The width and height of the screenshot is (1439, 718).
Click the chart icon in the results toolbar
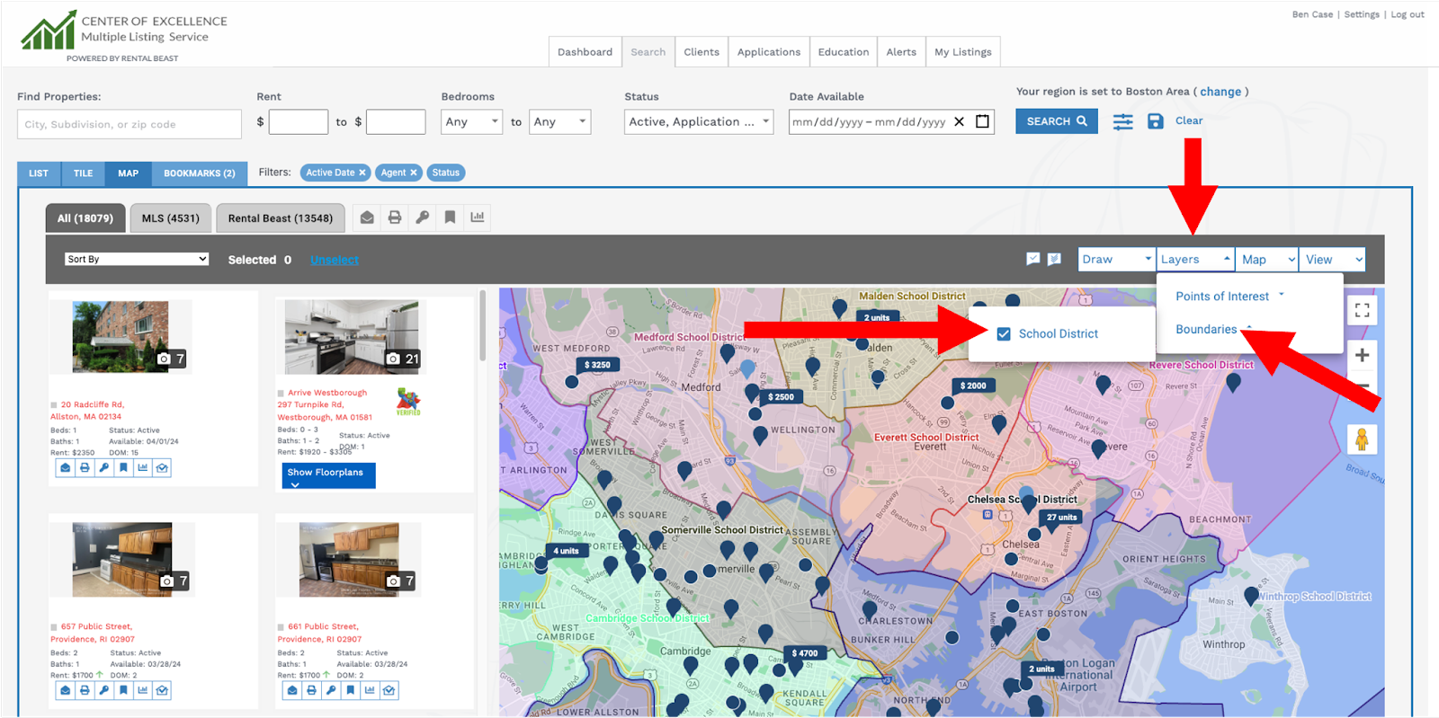pos(478,217)
